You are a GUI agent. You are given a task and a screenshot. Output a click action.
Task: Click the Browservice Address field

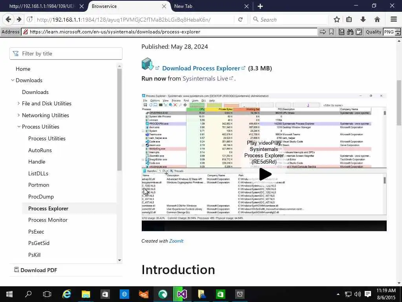[169, 32]
